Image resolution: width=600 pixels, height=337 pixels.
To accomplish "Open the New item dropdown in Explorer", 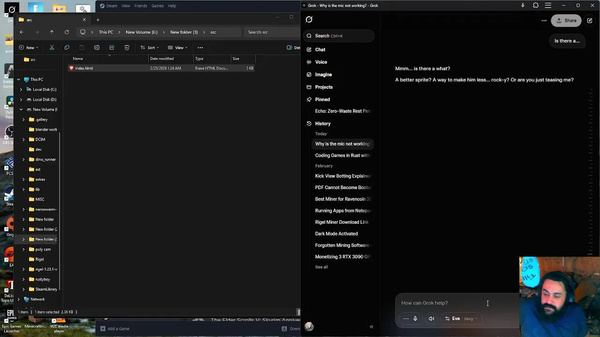I will click(x=29, y=47).
